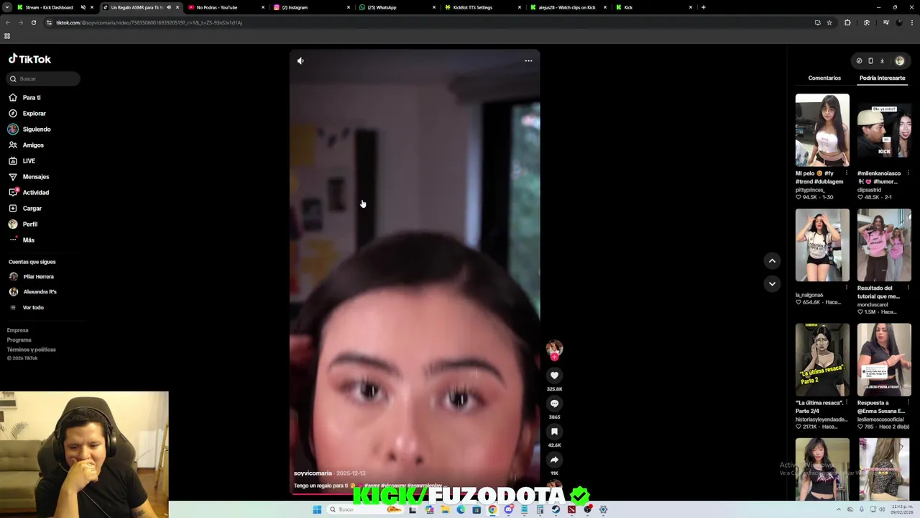This screenshot has height=518, width=920.
Task: Open Steam from the taskbar
Action: [556, 509]
